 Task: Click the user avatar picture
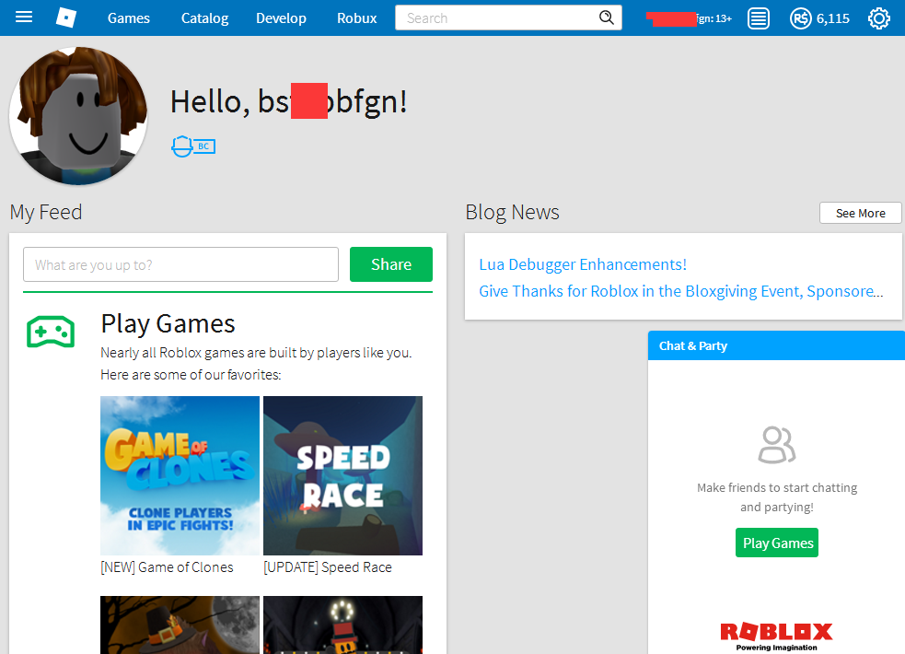(78, 116)
